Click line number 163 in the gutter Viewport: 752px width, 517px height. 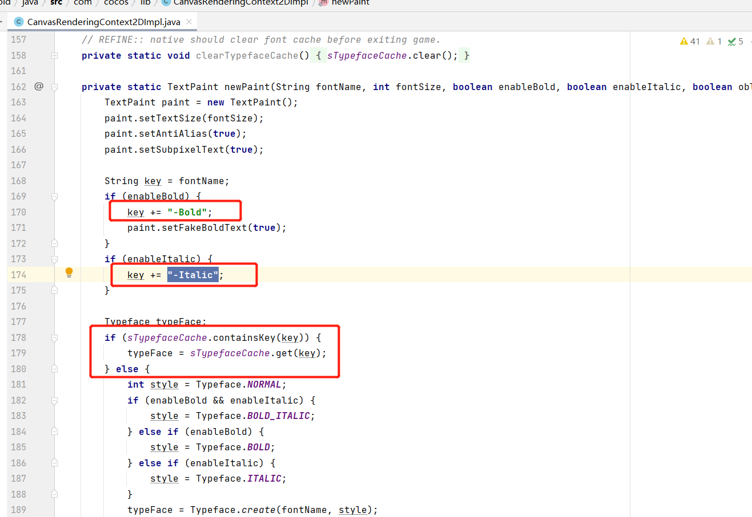click(18, 102)
